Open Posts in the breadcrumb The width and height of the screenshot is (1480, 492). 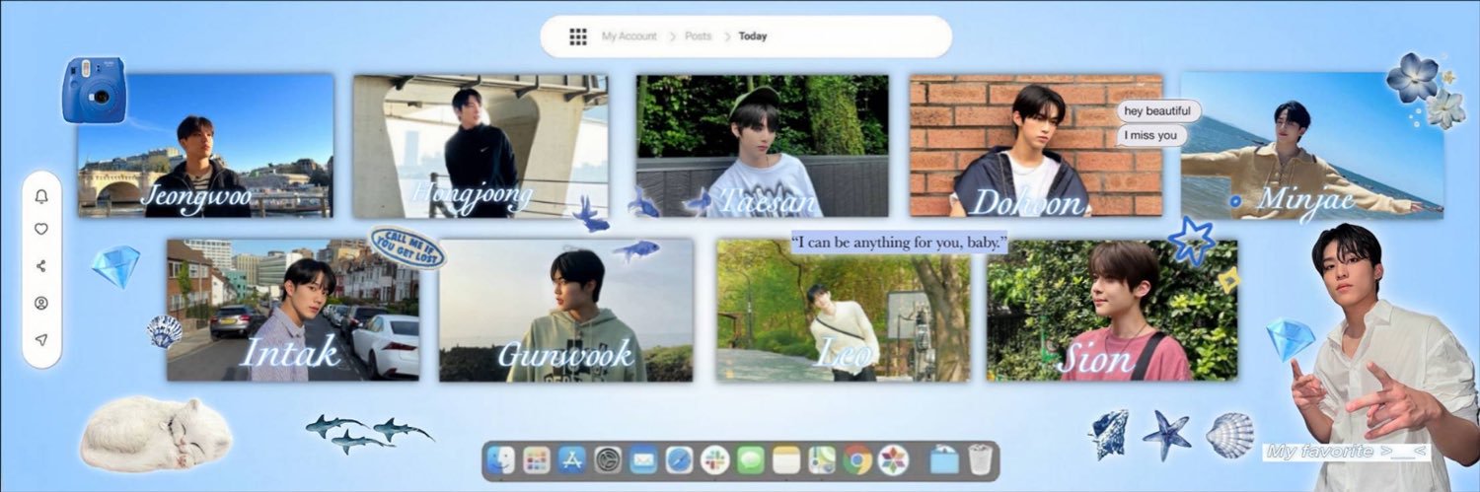tap(699, 36)
